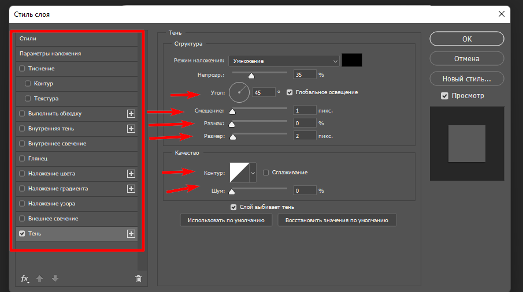Toggle the Просмотр preview checkbox

pyautogui.click(x=444, y=96)
